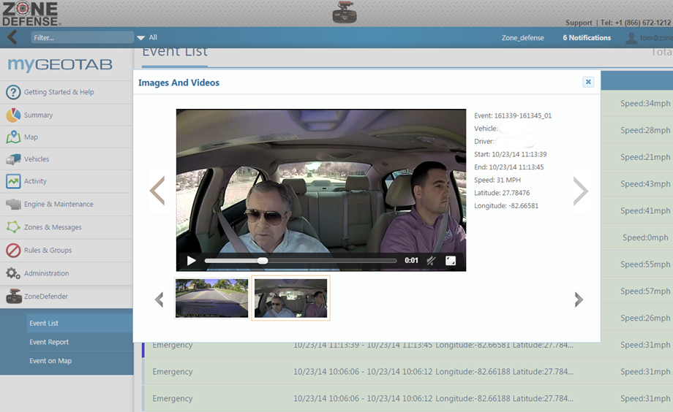Go to next image with right chevron

(580, 191)
